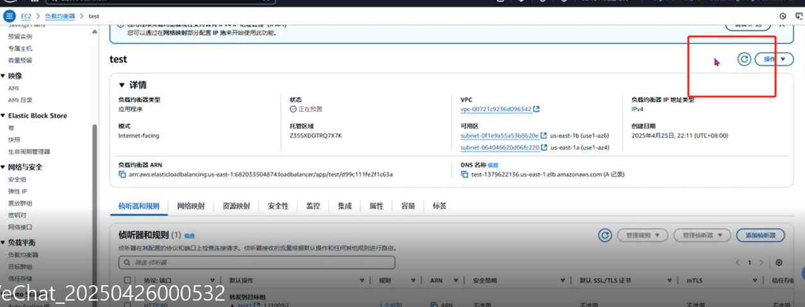This screenshot has height=307, width=805.
Task: Open 容量预留 in sidebar
Action: click(20, 60)
